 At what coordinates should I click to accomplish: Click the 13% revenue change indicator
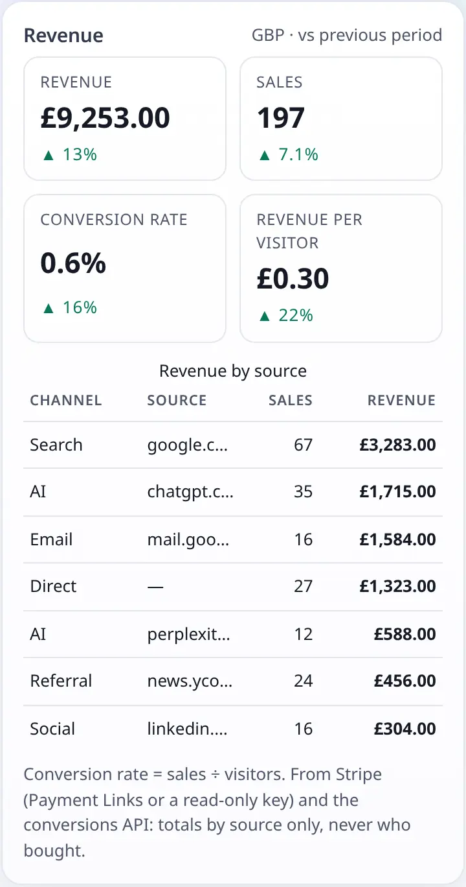click(69, 154)
